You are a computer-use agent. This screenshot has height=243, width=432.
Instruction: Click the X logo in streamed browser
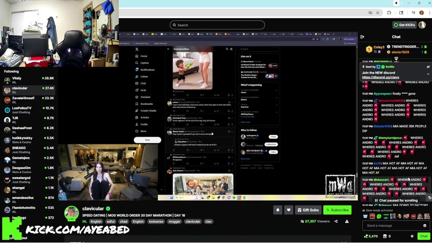click(x=137, y=49)
